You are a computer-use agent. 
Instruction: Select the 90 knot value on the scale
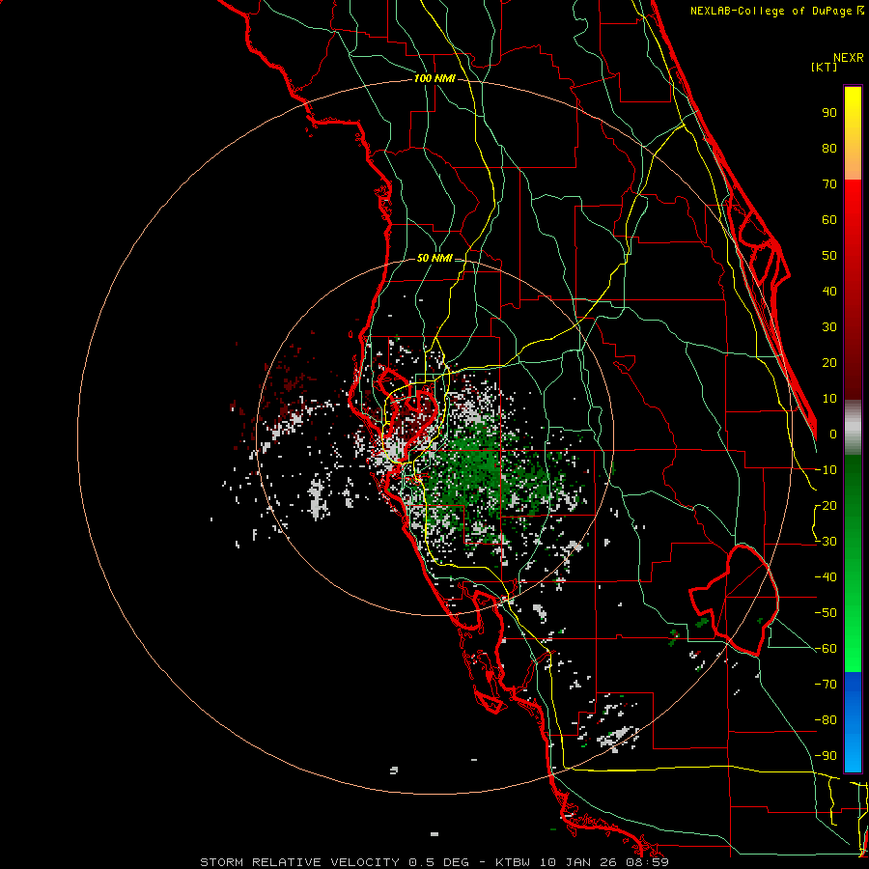click(x=829, y=113)
